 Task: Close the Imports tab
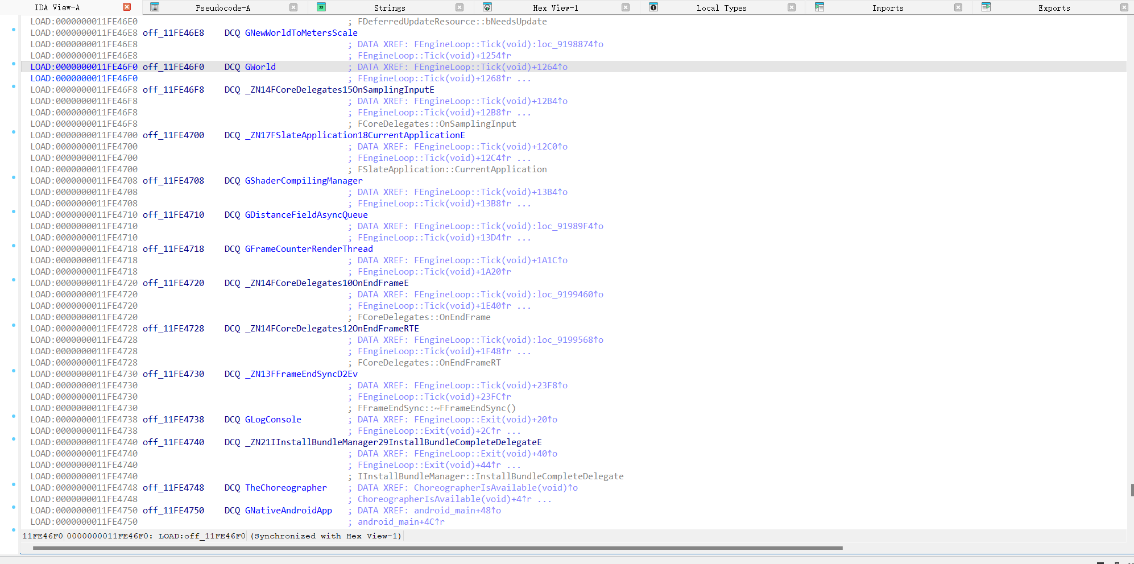(x=958, y=7)
